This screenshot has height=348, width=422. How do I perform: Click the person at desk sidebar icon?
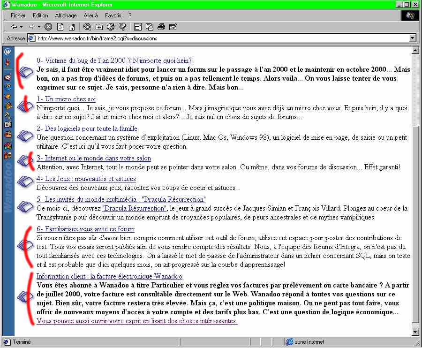(x=8, y=155)
